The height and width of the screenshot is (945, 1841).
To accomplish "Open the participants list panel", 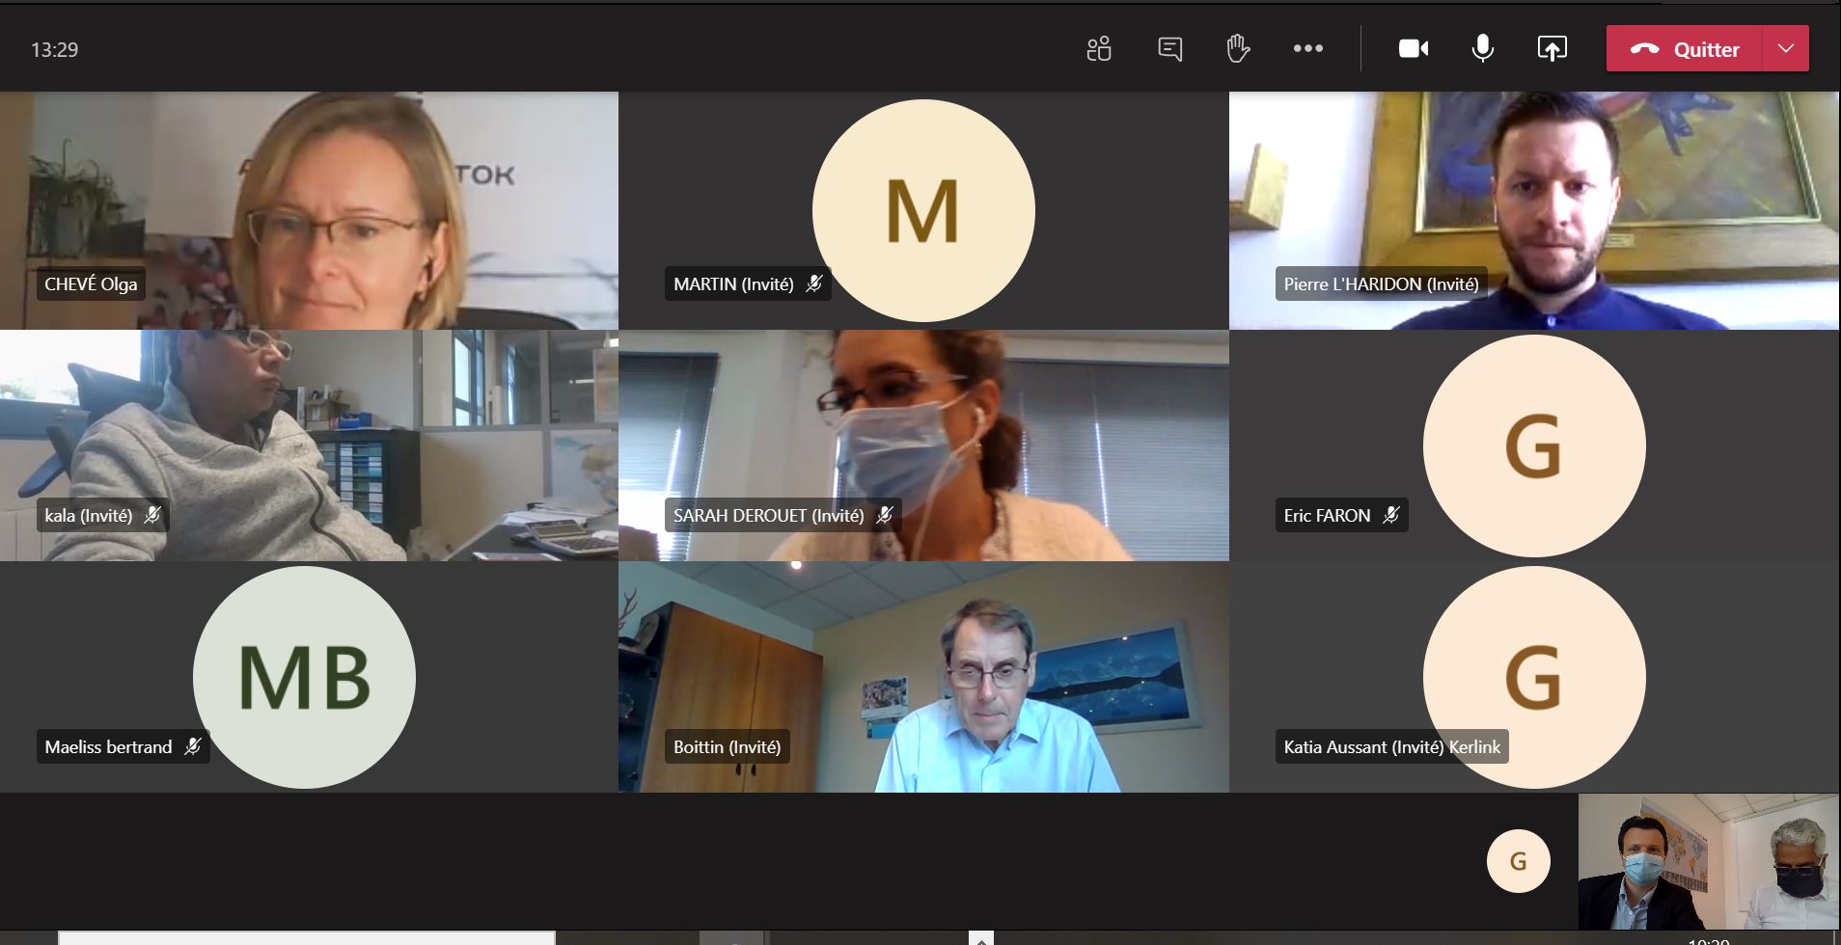I will pyautogui.click(x=1099, y=48).
